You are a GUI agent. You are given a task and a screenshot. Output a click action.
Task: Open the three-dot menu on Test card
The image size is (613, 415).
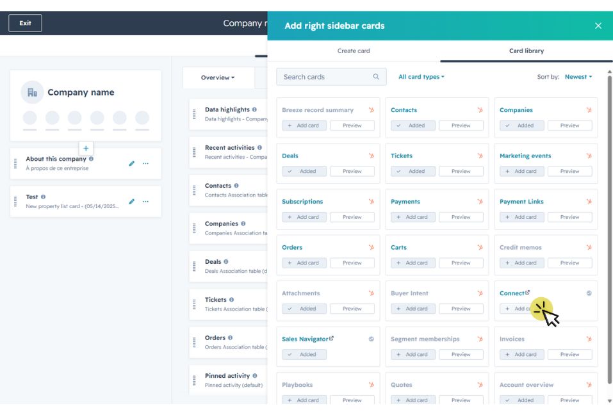coord(145,201)
